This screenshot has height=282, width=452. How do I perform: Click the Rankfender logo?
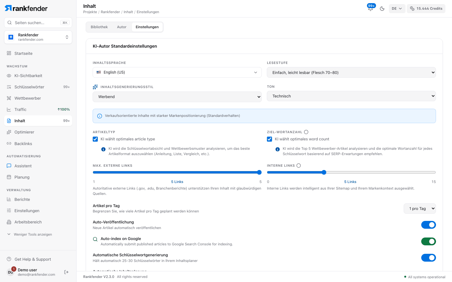26,8
